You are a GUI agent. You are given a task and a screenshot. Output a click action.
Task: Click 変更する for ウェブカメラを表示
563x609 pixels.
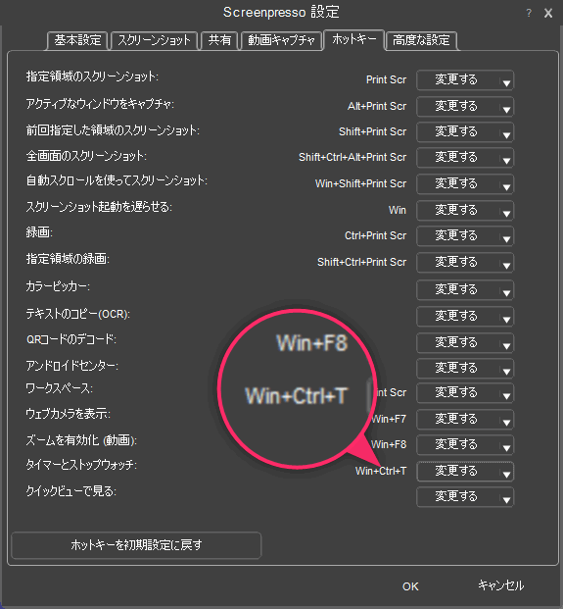456,419
